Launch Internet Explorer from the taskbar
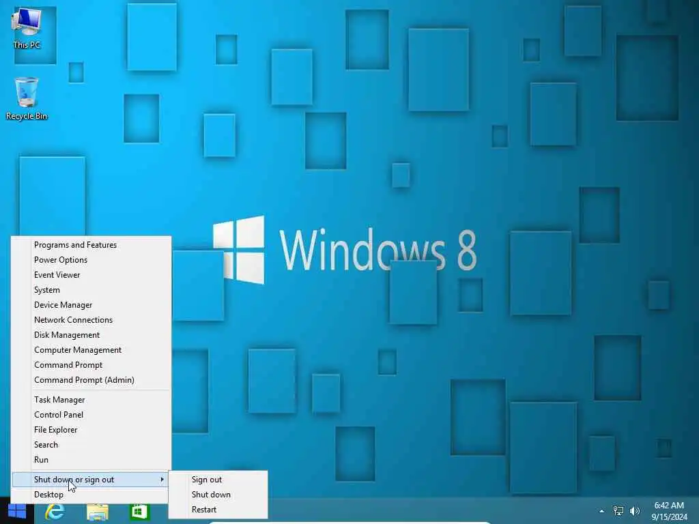The image size is (699, 524). click(x=55, y=512)
